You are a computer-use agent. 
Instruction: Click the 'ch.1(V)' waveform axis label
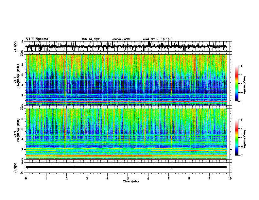(x=16, y=46)
